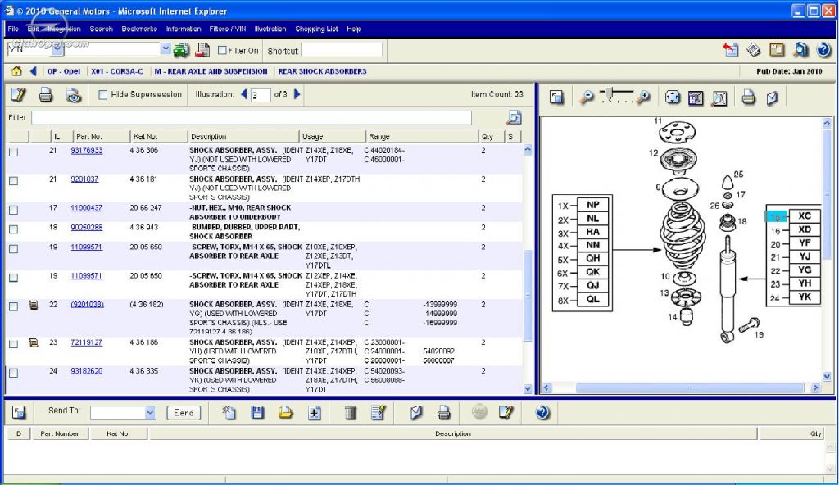The width and height of the screenshot is (839, 485).
Task: Click the book search magnifier icon
Action: tap(800, 50)
